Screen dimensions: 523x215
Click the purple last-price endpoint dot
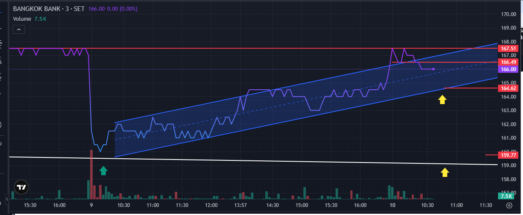click(x=433, y=69)
